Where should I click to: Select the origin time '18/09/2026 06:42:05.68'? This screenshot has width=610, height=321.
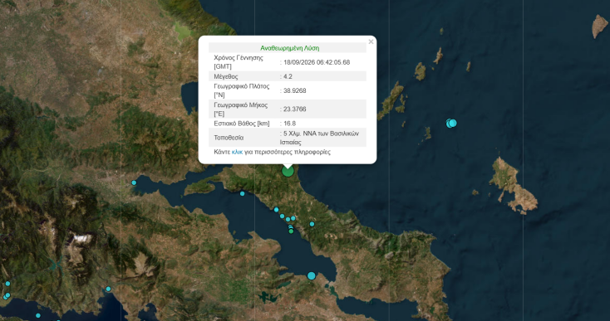[x=317, y=62]
